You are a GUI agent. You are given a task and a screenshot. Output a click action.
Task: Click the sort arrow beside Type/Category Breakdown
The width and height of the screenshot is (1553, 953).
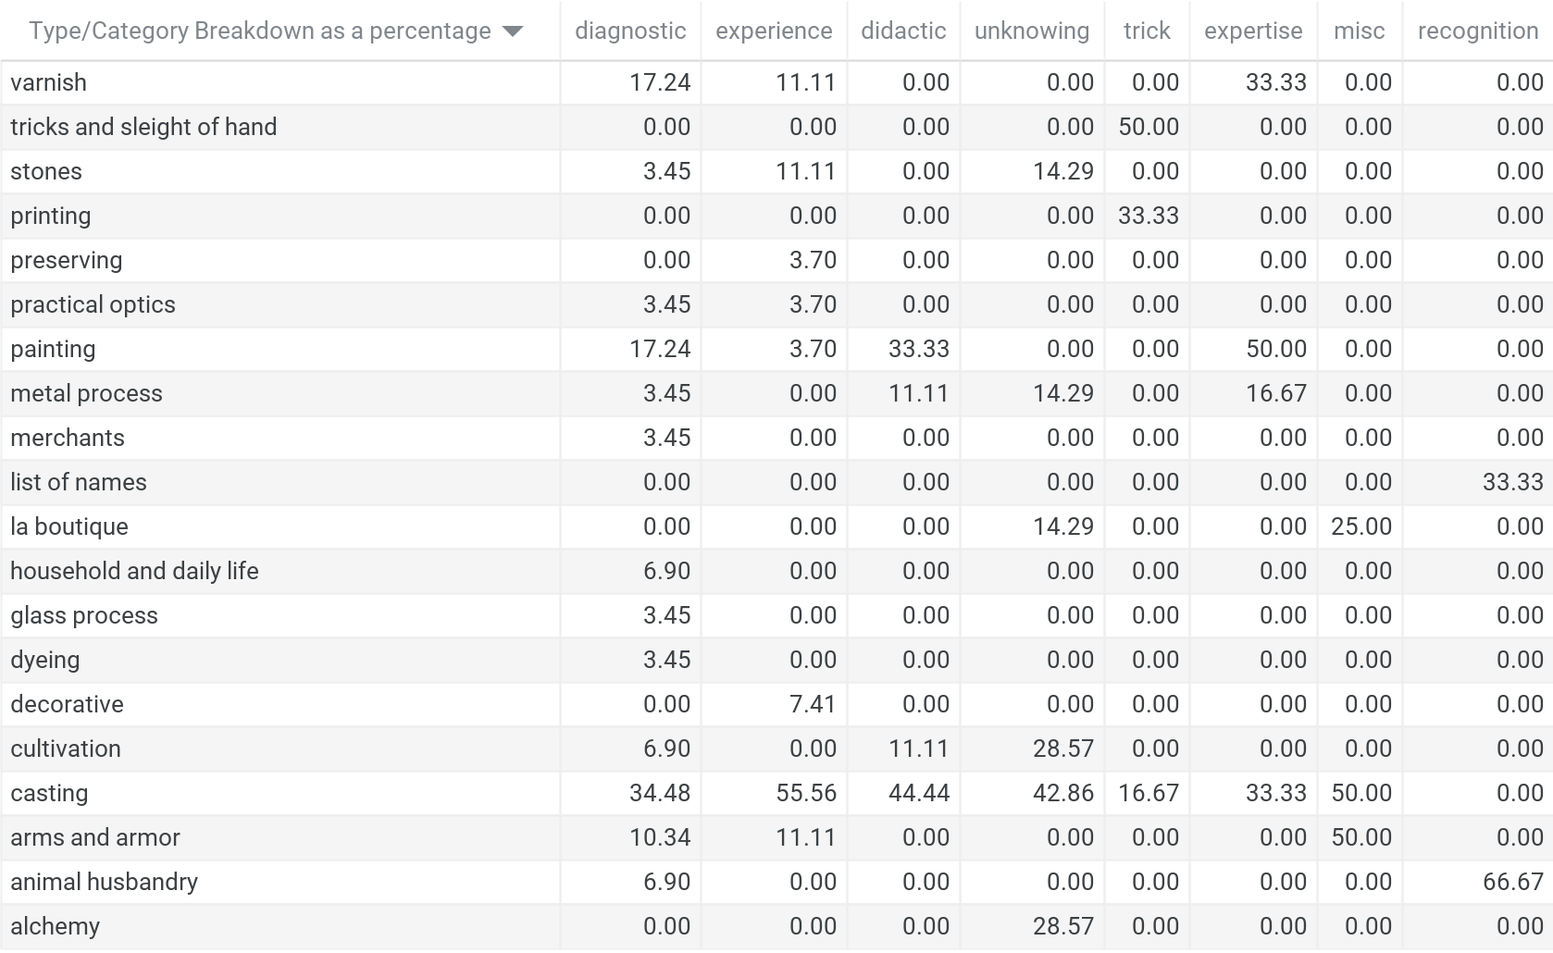point(512,31)
